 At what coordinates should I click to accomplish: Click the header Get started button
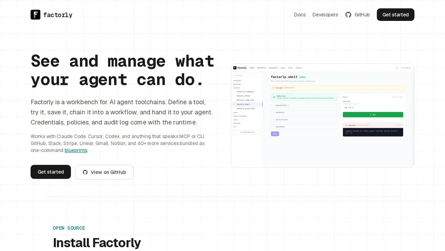[396, 15]
